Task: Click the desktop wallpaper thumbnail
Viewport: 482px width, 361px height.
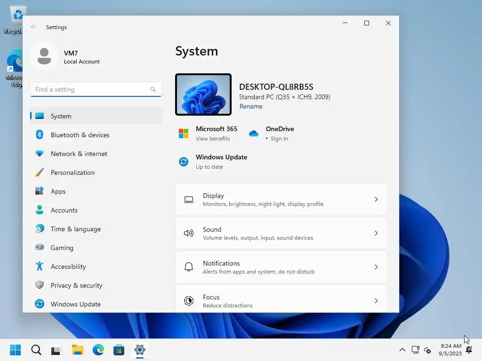Action: point(203,94)
